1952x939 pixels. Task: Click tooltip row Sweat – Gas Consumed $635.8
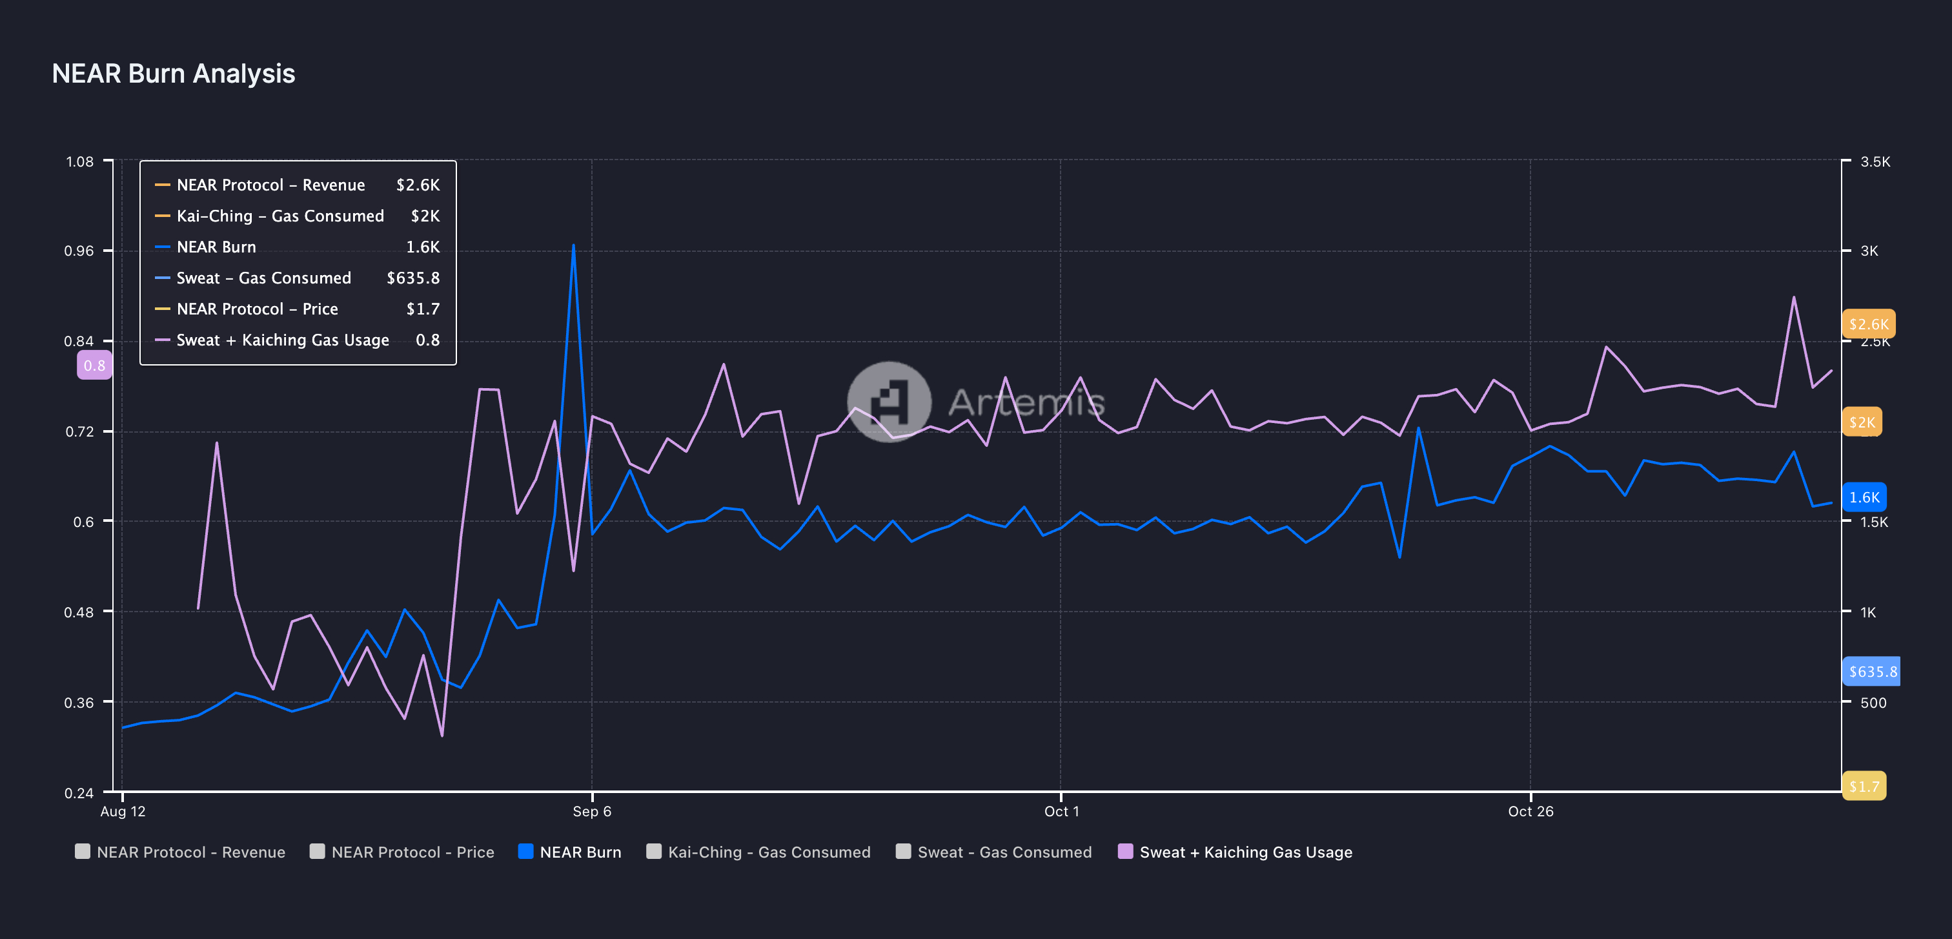[298, 278]
